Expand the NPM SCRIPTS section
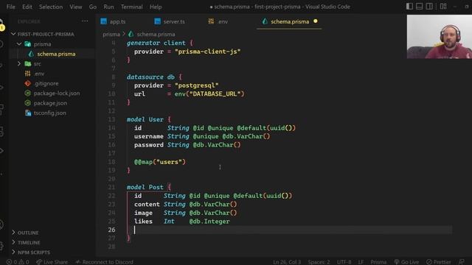Image resolution: width=472 pixels, height=265 pixels. (34, 252)
